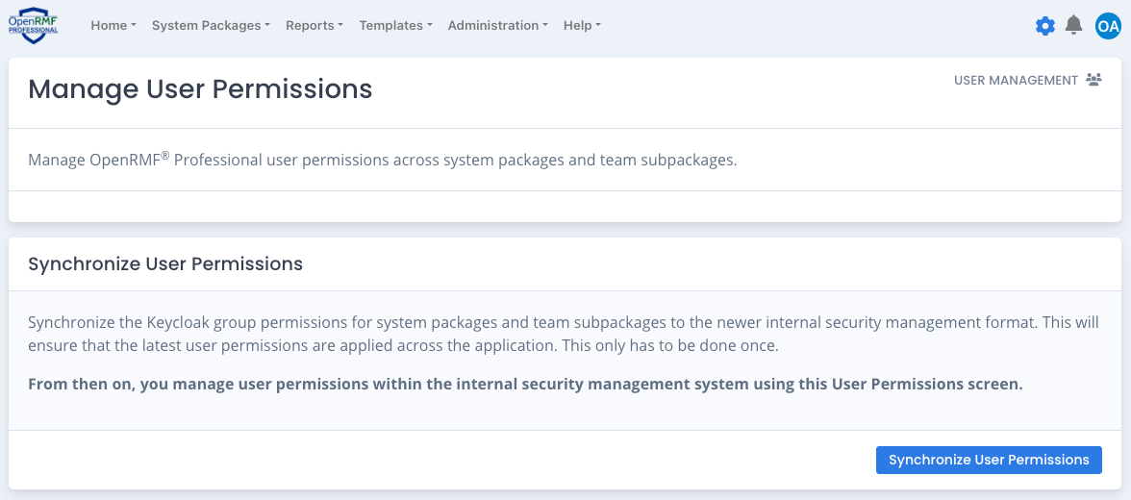Open the OA user avatar menu
The width and height of the screenshot is (1131, 500).
1107,26
